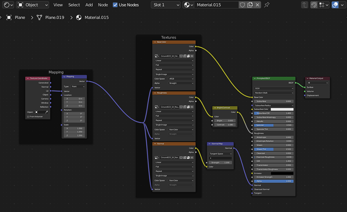
Task: Browse materials with the sphere icon
Action: pos(188,5)
